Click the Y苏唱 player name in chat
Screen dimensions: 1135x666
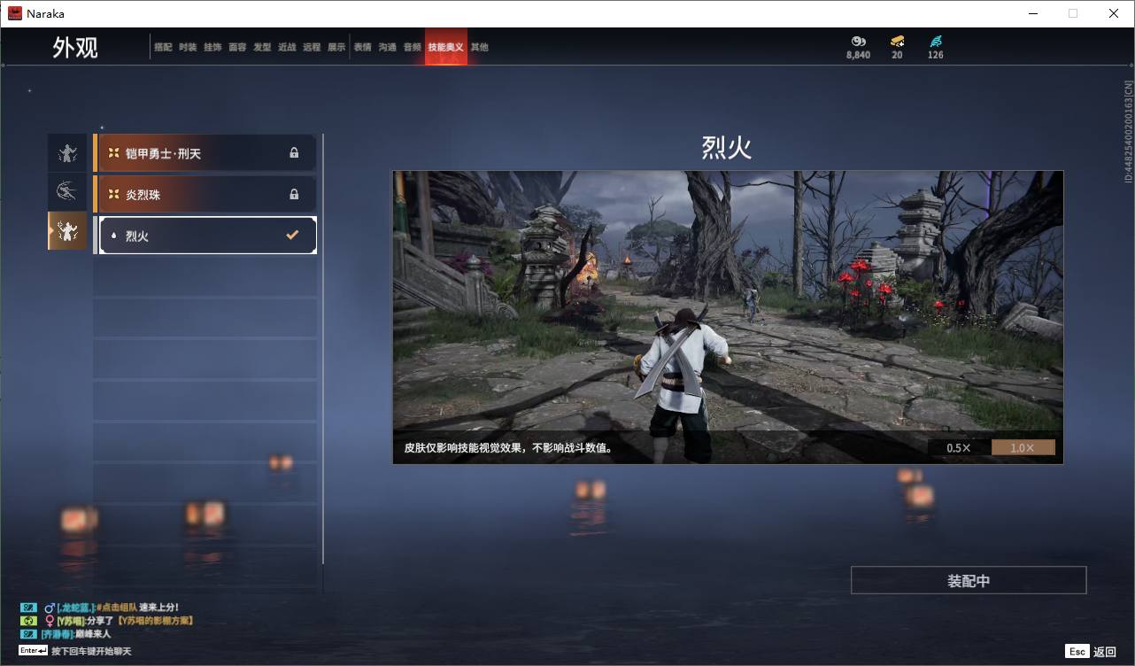[x=72, y=621]
